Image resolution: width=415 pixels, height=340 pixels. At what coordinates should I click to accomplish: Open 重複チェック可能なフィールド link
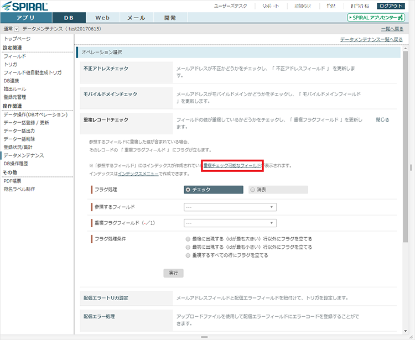(x=232, y=165)
